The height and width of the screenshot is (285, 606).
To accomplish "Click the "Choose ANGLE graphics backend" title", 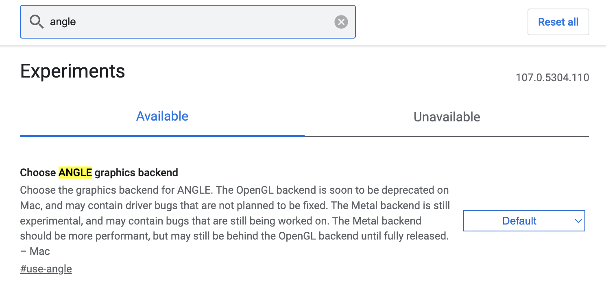I will tap(99, 173).
